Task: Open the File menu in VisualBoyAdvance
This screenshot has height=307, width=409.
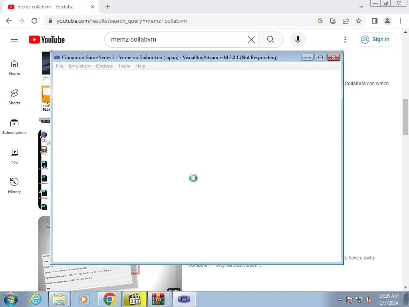Action: [x=60, y=66]
